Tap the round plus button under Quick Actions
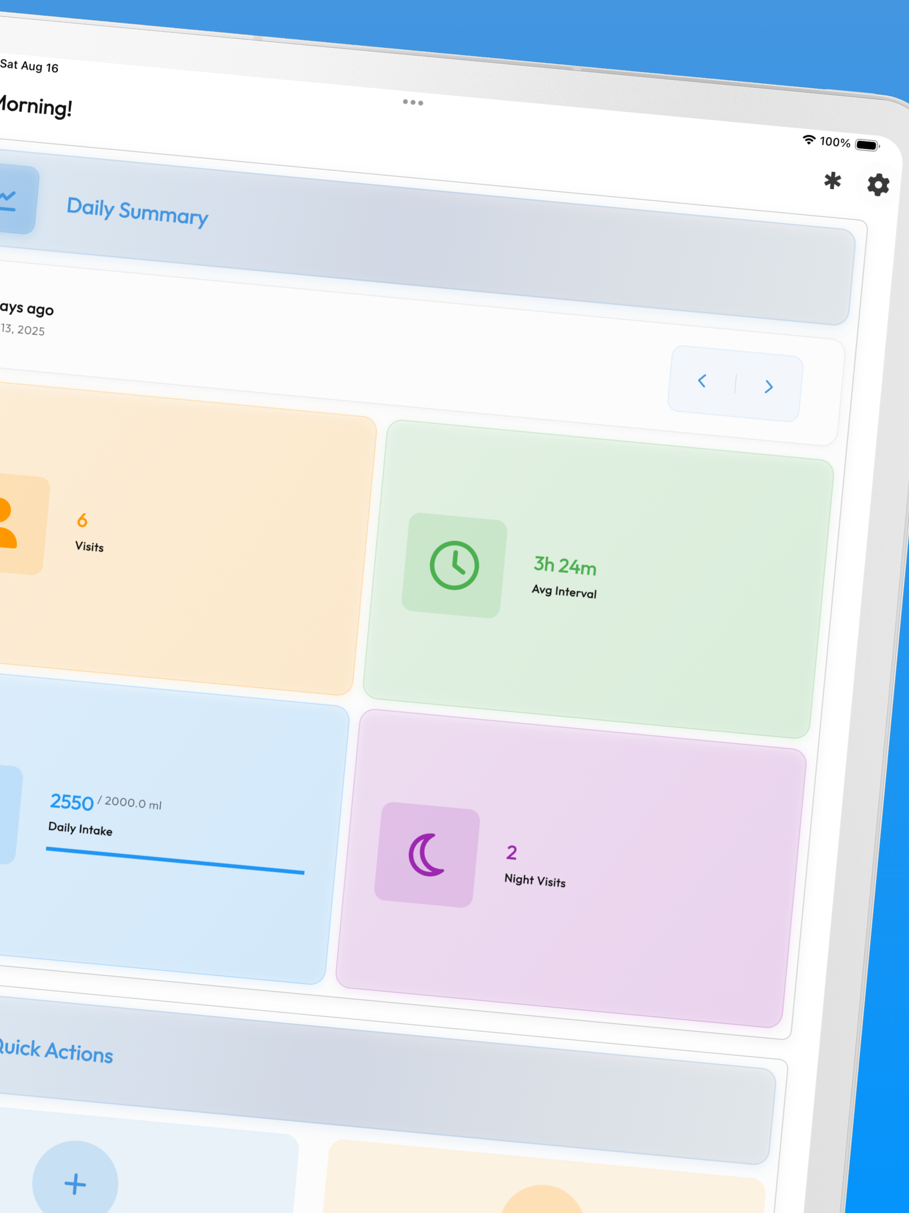Screen dimensions: 909x1213 [x=75, y=1183]
